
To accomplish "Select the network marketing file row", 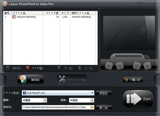I will 50,17.
